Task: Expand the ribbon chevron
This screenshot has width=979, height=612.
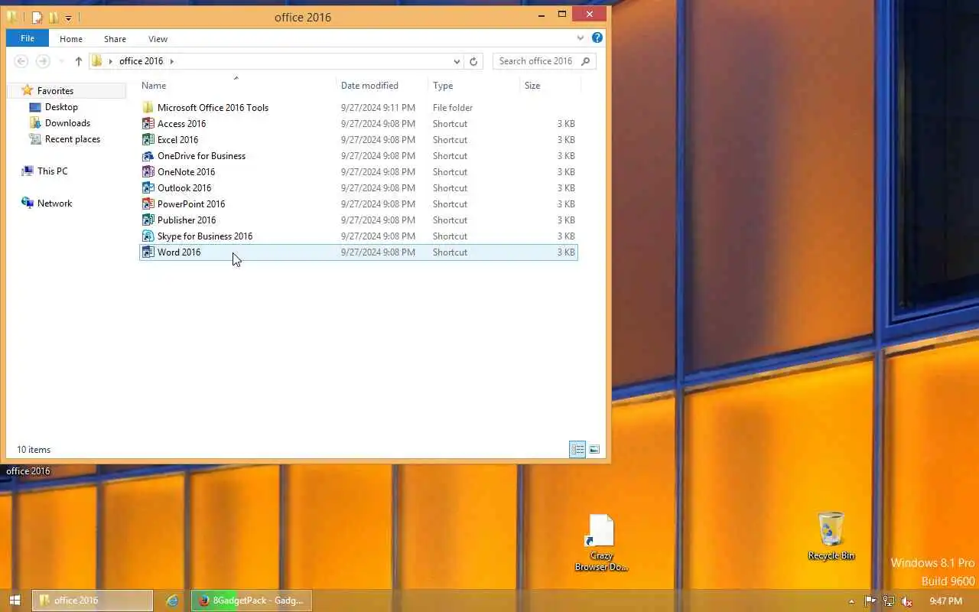Action: 581,37
